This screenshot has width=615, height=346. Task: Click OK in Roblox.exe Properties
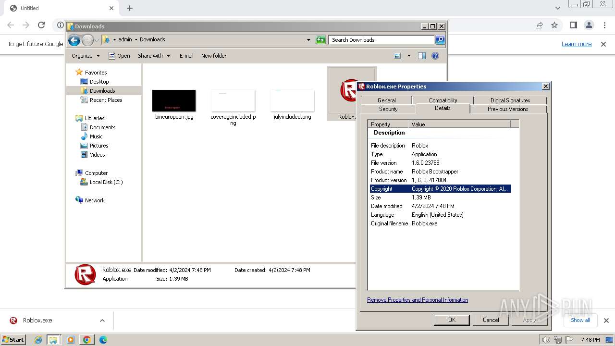coord(452,320)
